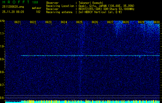Click the 0621 time marker

17,22
